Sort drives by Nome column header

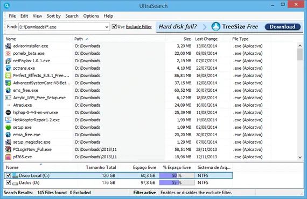pos(41,167)
